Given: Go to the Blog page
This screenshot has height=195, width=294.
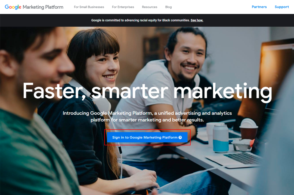Looking at the screenshot, I should pyautogui.click(x=168, y=7).
